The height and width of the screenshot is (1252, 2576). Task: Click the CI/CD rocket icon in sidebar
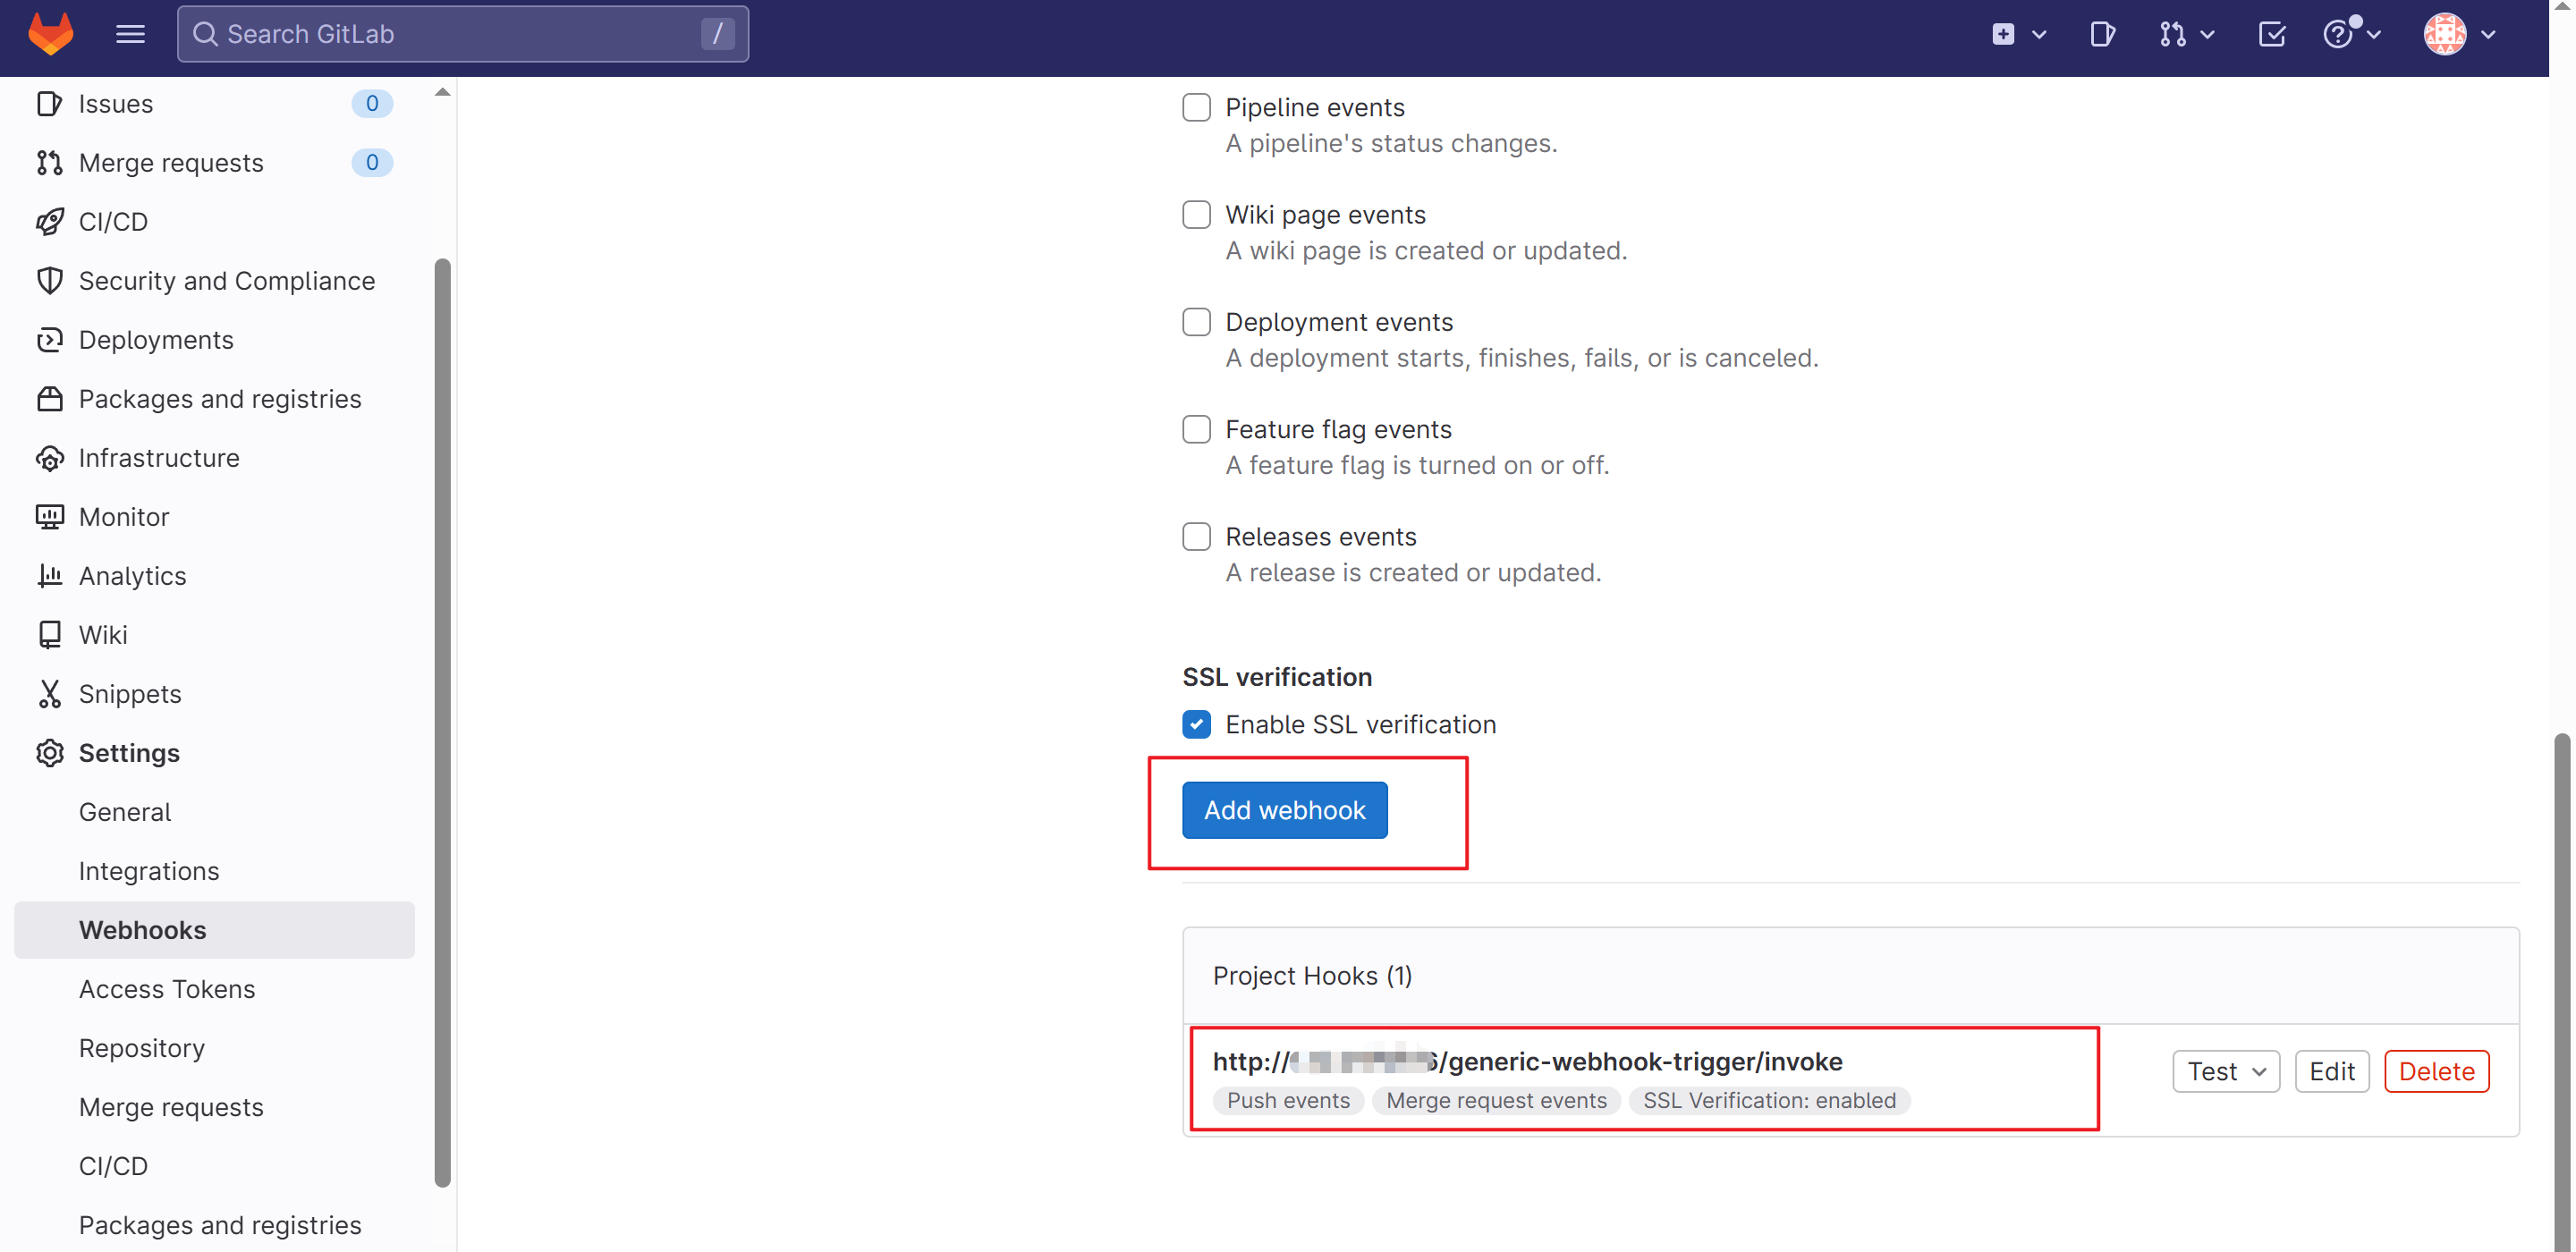(x=49, y=221)
